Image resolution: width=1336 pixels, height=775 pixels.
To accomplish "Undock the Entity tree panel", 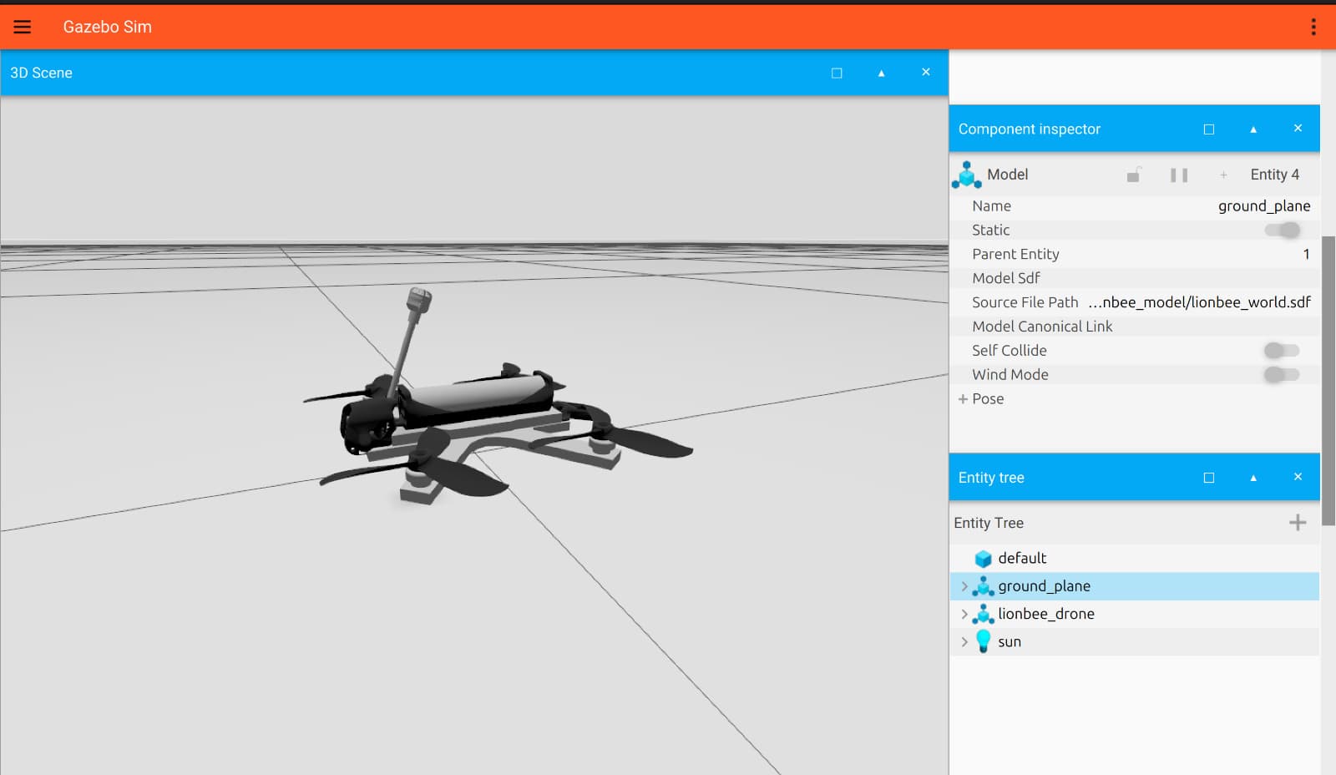I will coord(1208,478).
